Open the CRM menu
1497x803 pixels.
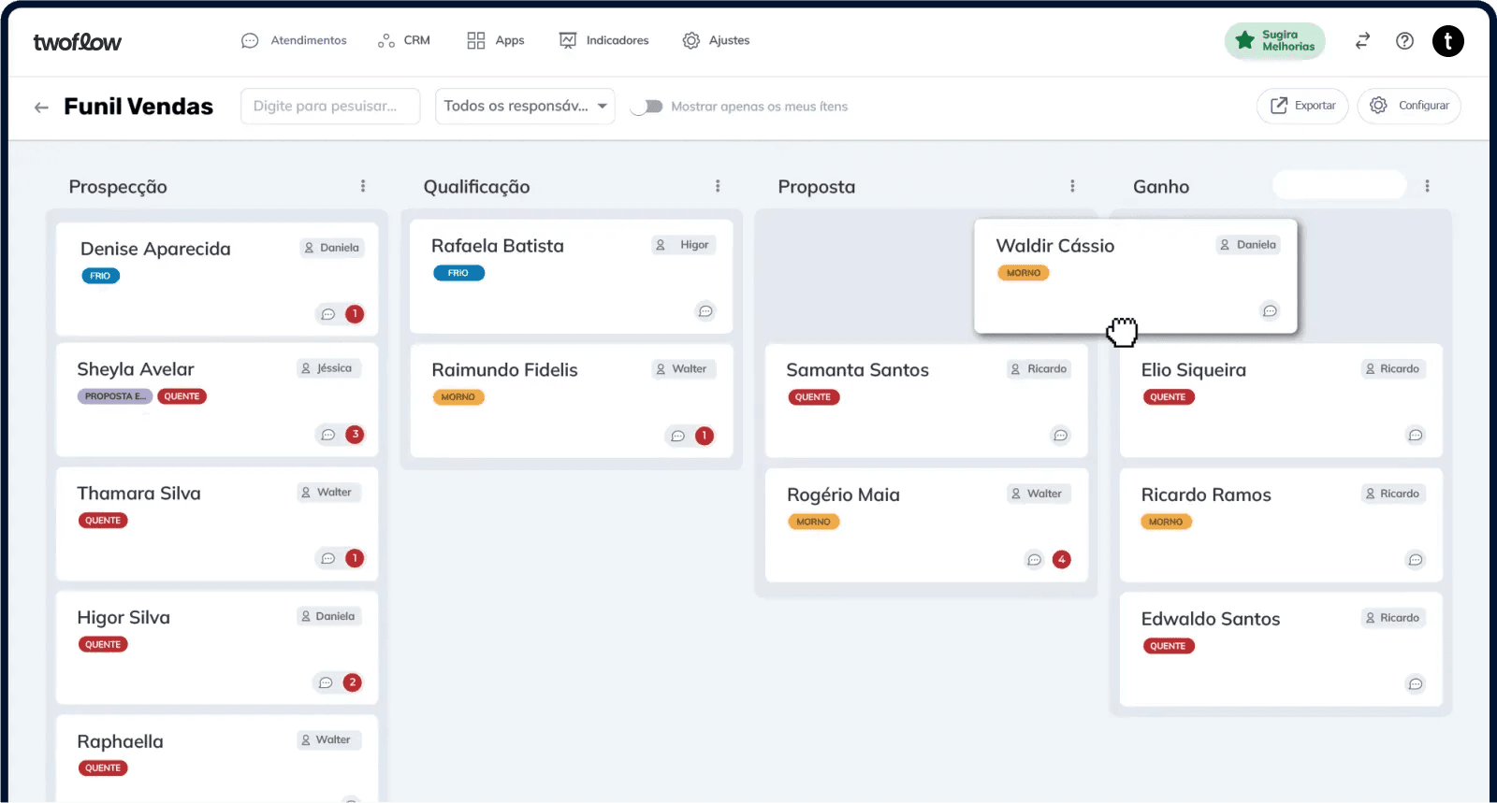[404, 40]
